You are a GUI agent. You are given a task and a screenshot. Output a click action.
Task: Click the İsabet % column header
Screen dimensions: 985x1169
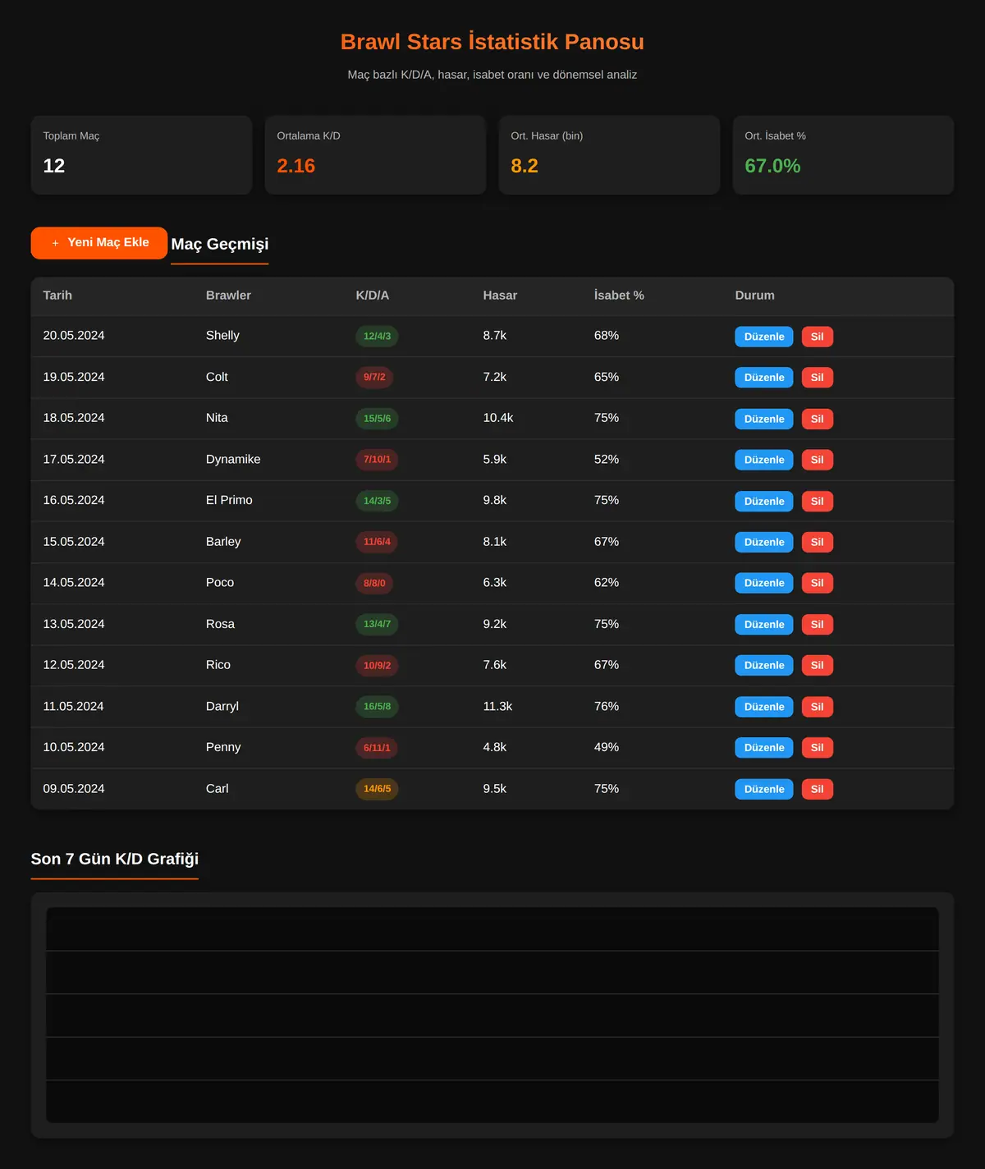[619, 296]
